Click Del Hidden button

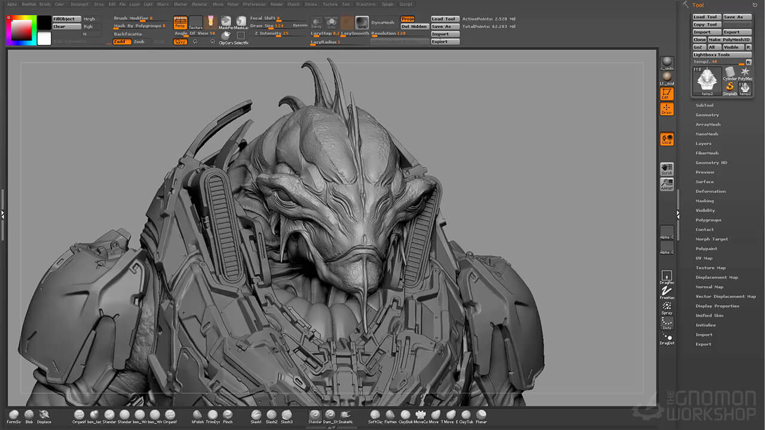tap(414, 26)
